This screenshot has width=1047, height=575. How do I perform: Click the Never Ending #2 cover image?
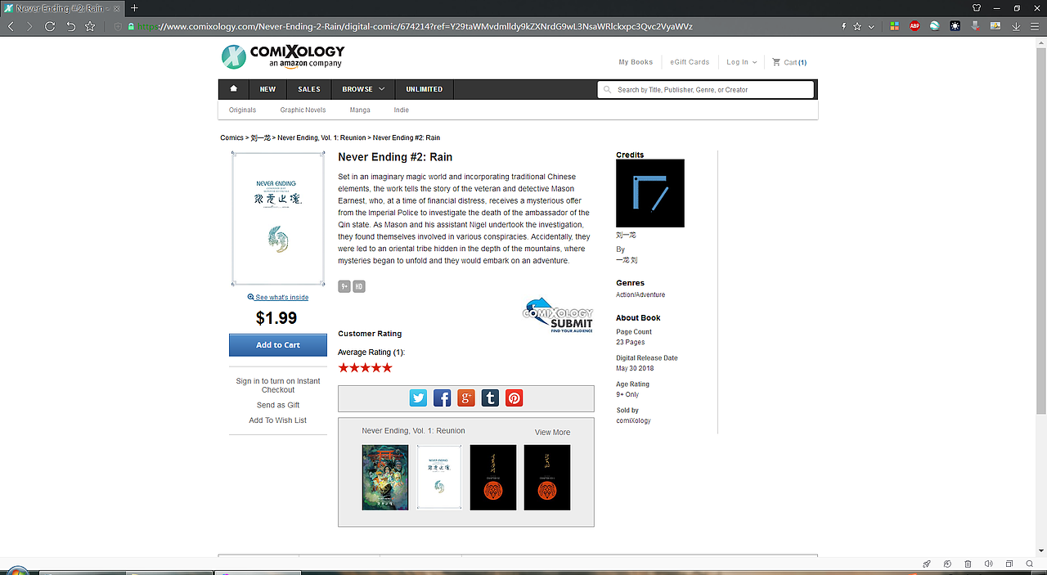[278, 218]
